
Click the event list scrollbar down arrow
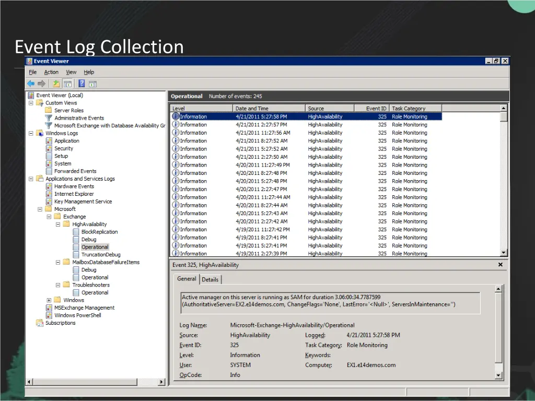click(503, 253)
